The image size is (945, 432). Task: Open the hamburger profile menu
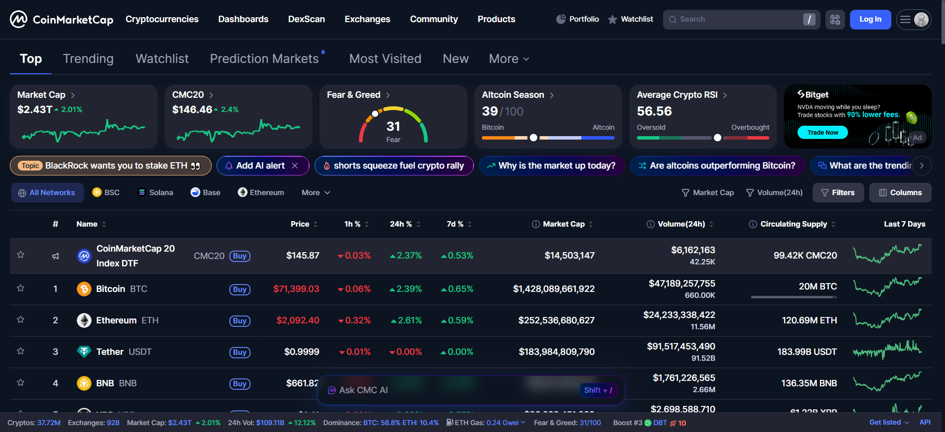tap(913, 20)
